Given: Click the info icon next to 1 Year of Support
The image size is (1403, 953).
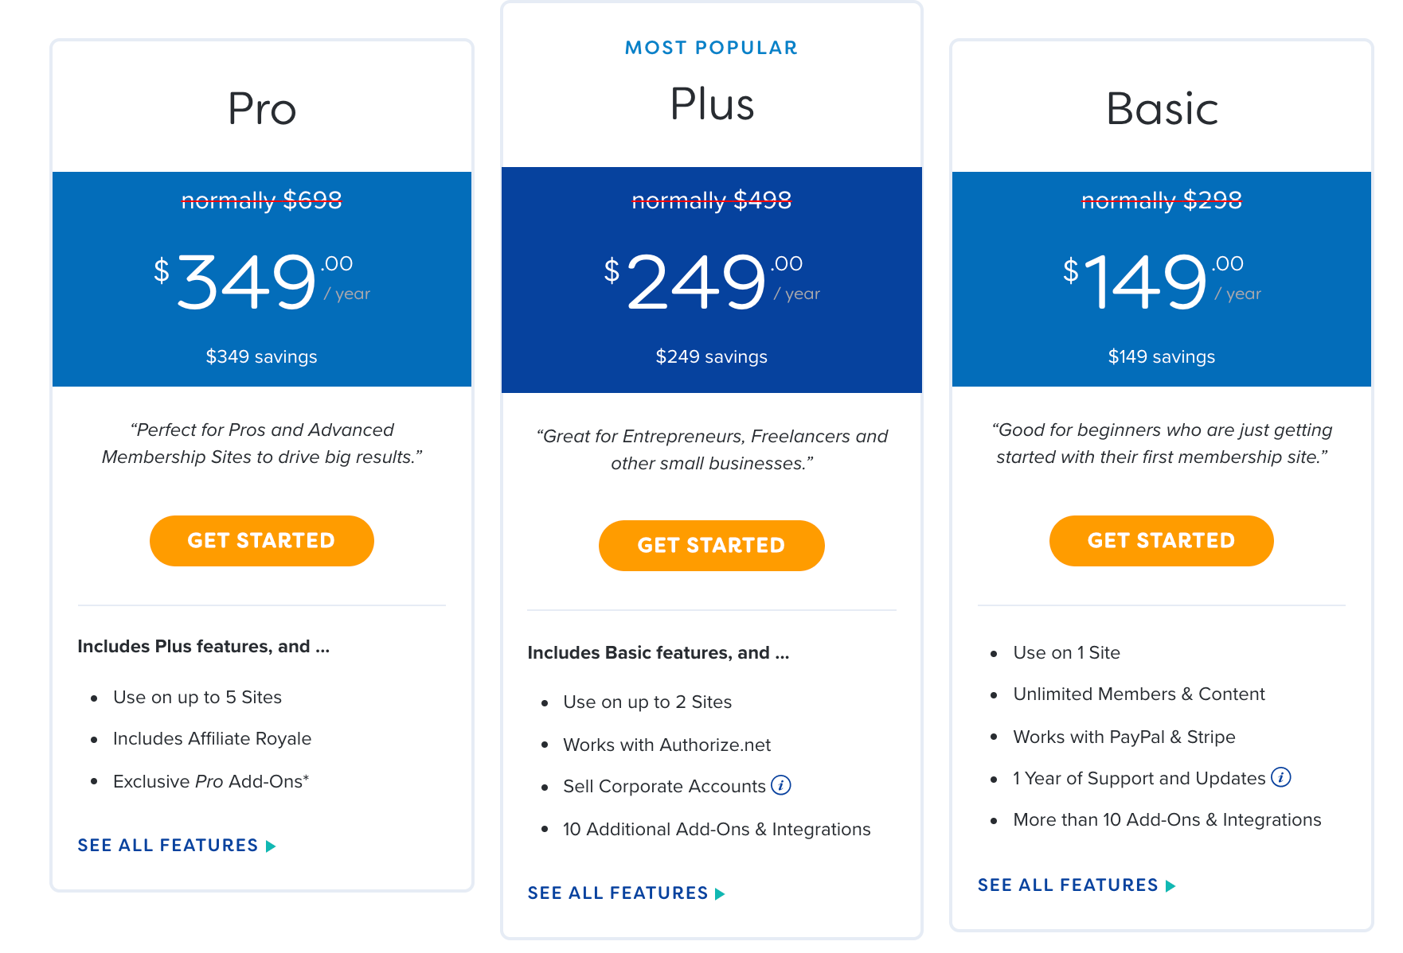Looking at the screenshot, I should click(1282, 777).
